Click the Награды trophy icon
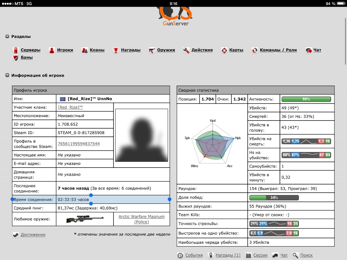Image resolution: width=347 pixels, height=260 pixels. 116,50
